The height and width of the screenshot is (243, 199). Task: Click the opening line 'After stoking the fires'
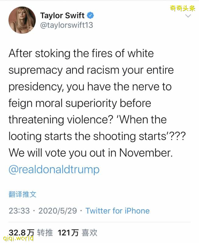pos(81,53)
